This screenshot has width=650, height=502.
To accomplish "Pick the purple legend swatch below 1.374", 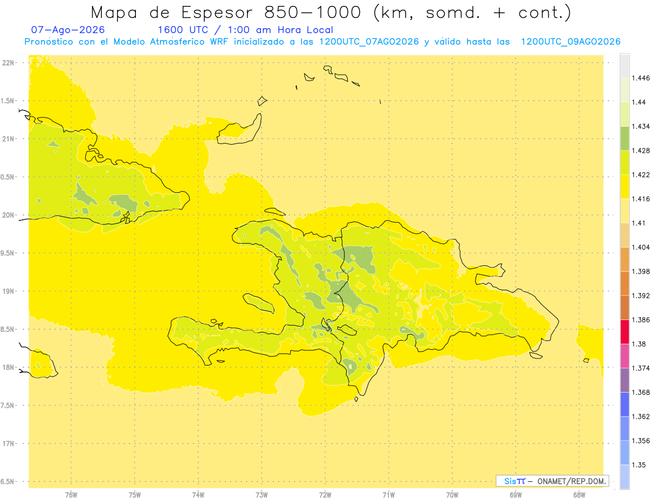I will [625, 380].
